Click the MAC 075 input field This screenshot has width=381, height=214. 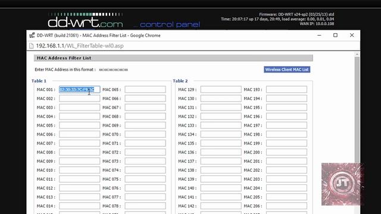(145, 180)
